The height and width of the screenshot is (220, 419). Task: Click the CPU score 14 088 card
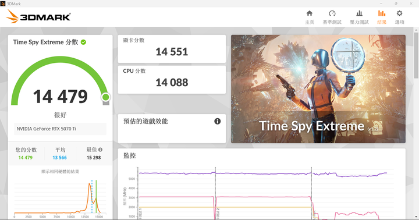coord(172,80)
